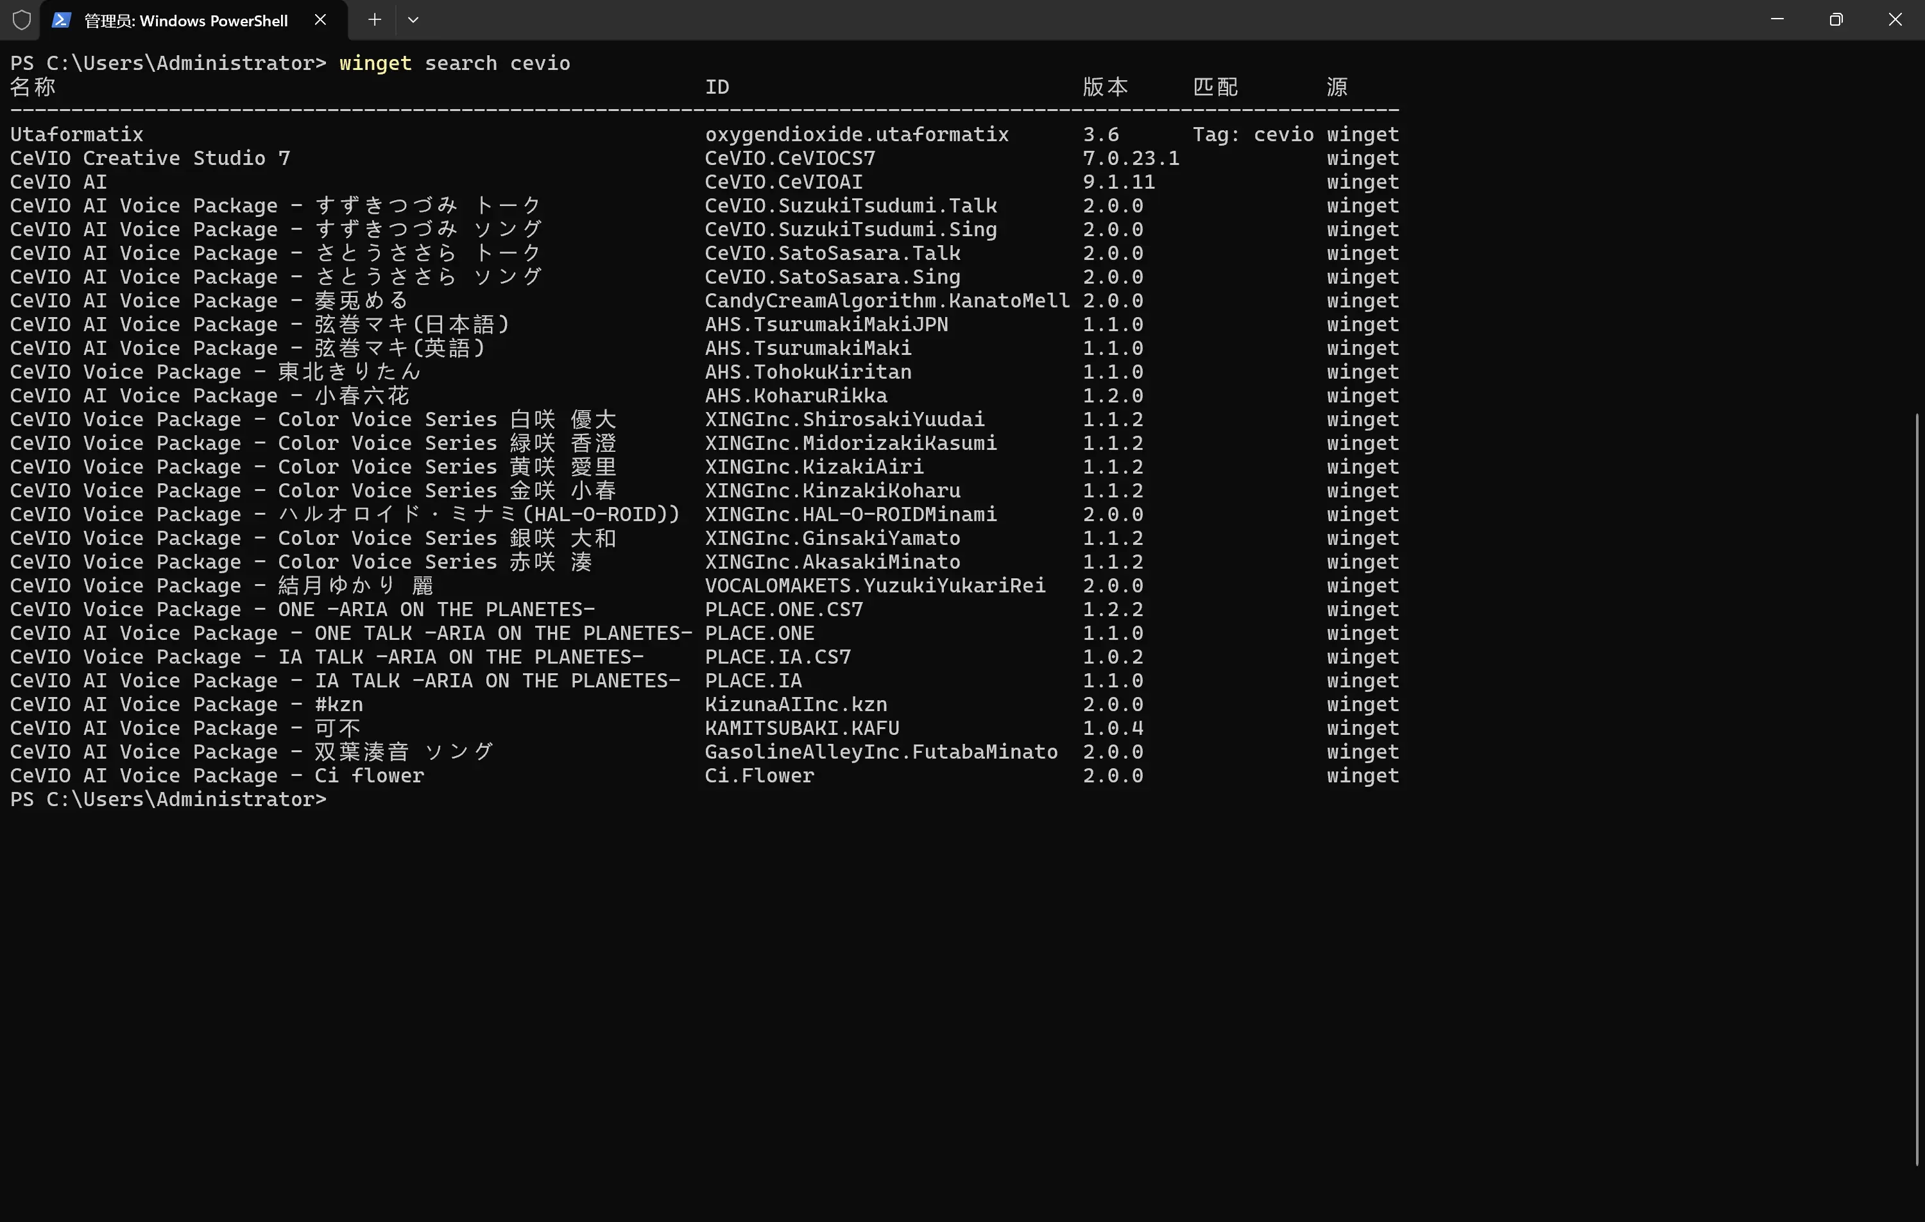1925x1222 pixels.
Task: Click the CeVIO.SuzukiTsudumi.Sing ID
Action: 851,230
